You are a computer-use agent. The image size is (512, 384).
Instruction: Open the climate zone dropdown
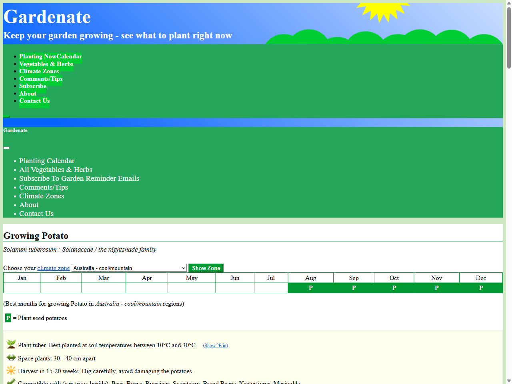click(x=130, y=268)
